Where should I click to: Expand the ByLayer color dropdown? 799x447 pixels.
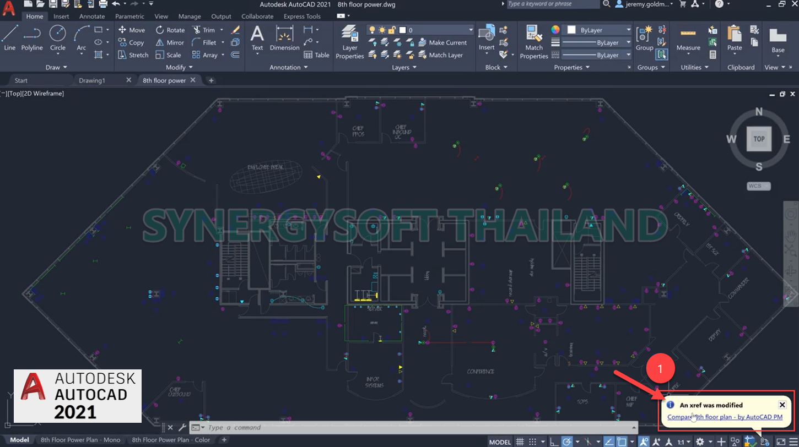coord(628,29)
